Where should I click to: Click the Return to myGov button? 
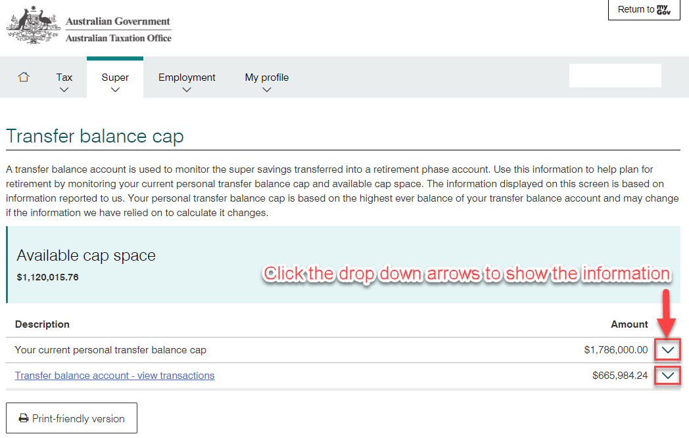click(x=644, y=9)
